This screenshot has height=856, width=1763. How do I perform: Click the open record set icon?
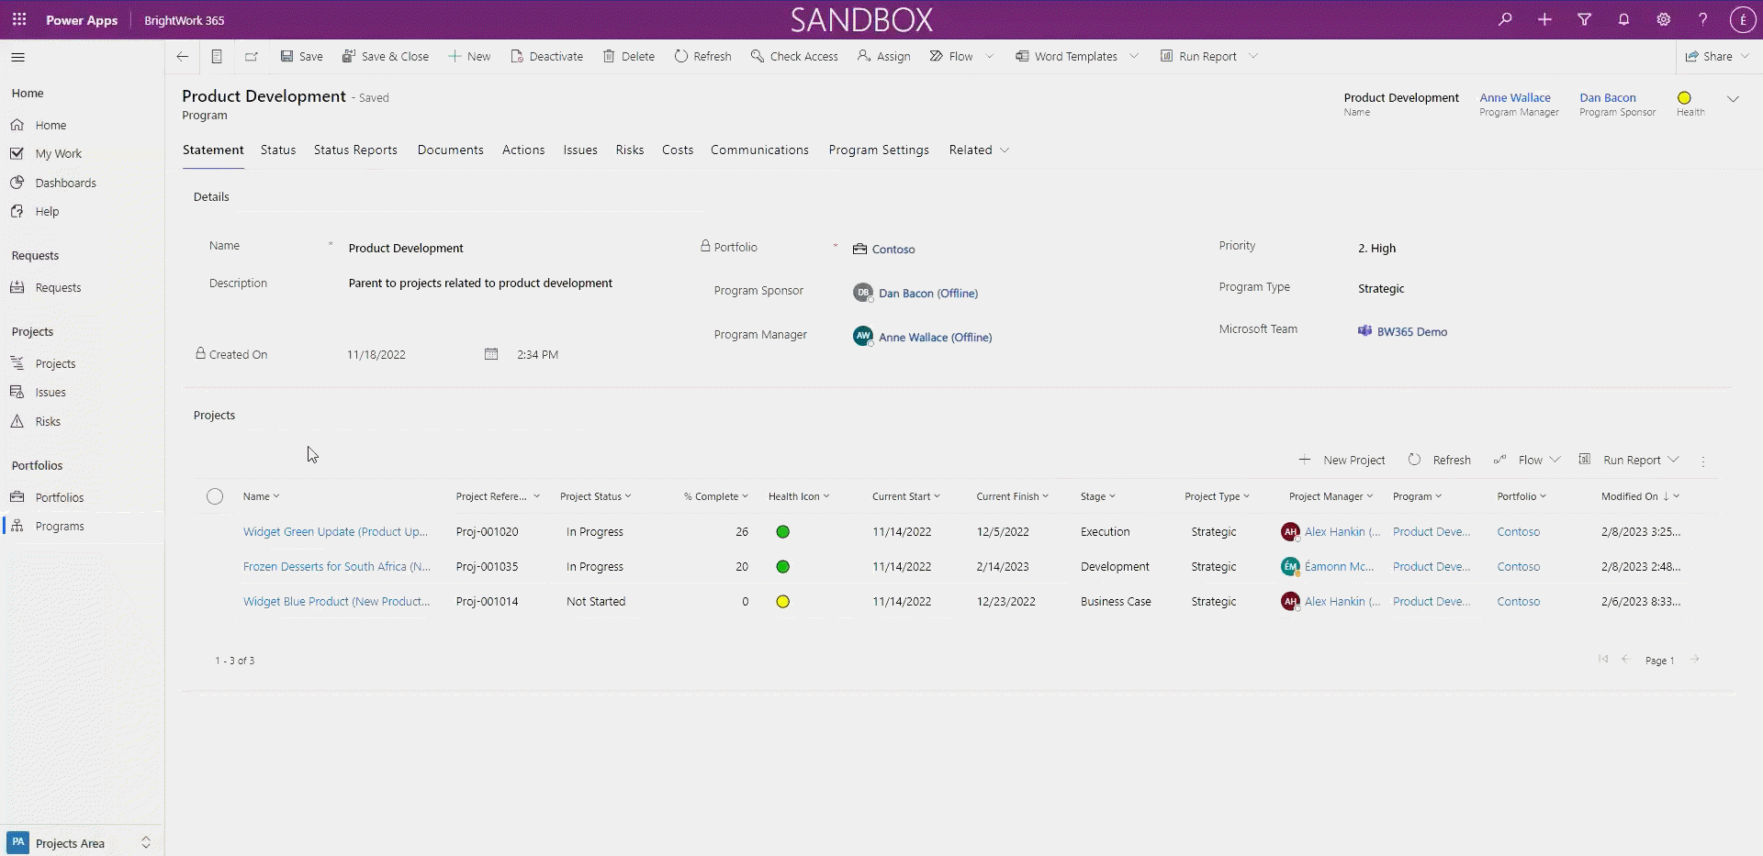[217, 56]
